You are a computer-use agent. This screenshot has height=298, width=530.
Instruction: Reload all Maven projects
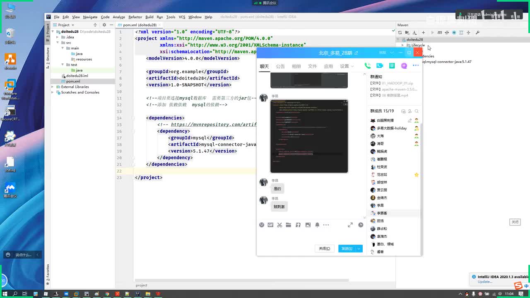pyautogui.click(x=400, y=33)
